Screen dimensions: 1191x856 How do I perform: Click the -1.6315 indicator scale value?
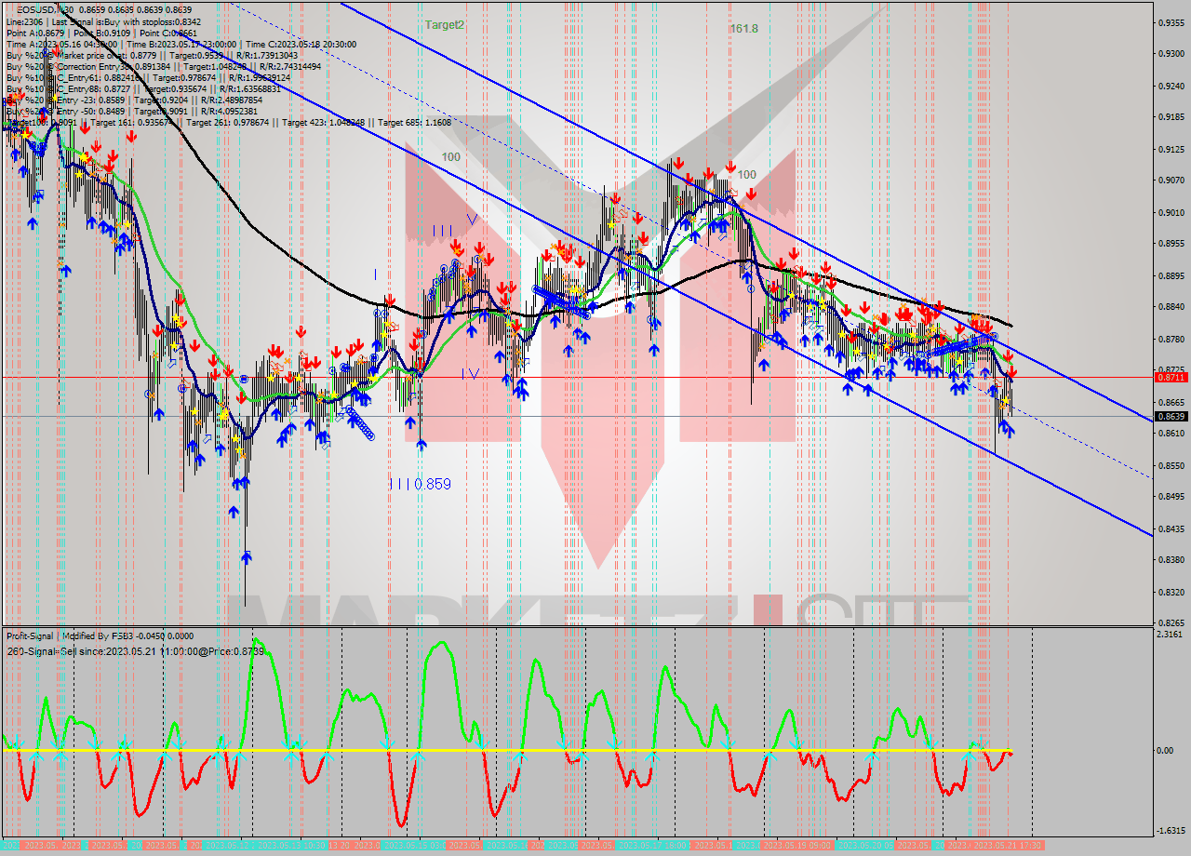coord(1170,831)
